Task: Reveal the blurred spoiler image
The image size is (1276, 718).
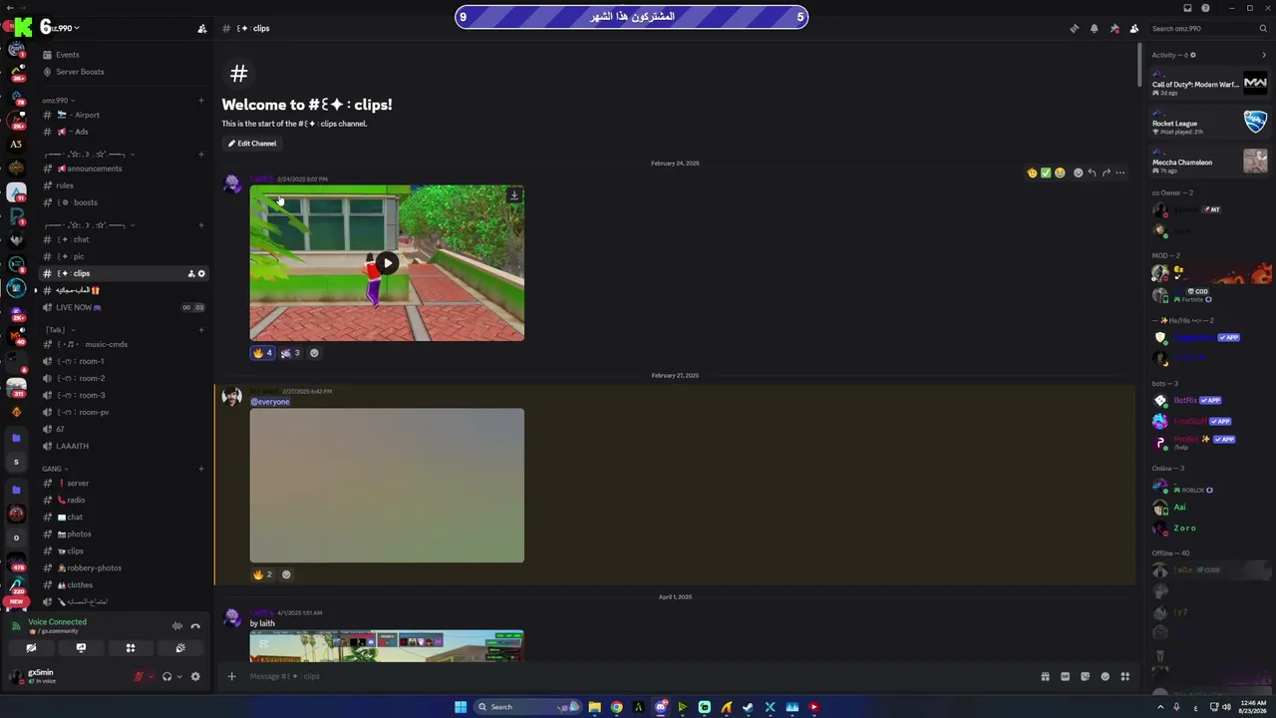Action: (x=387, y=486)
